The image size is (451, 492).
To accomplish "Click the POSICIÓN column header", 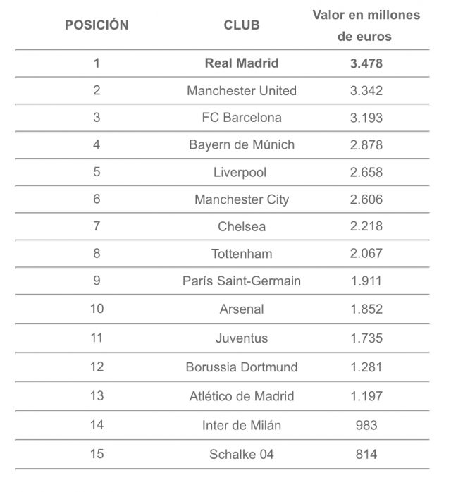I will [x=97, y=25].
